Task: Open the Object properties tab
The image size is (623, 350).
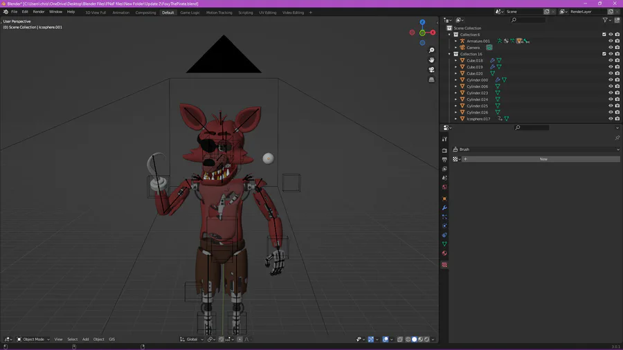Action: click(444, 199)
